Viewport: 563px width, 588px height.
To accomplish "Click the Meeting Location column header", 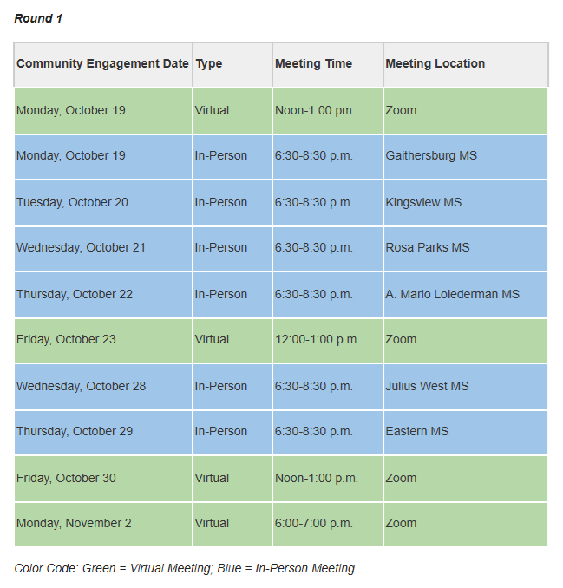I will click(466, 64).
